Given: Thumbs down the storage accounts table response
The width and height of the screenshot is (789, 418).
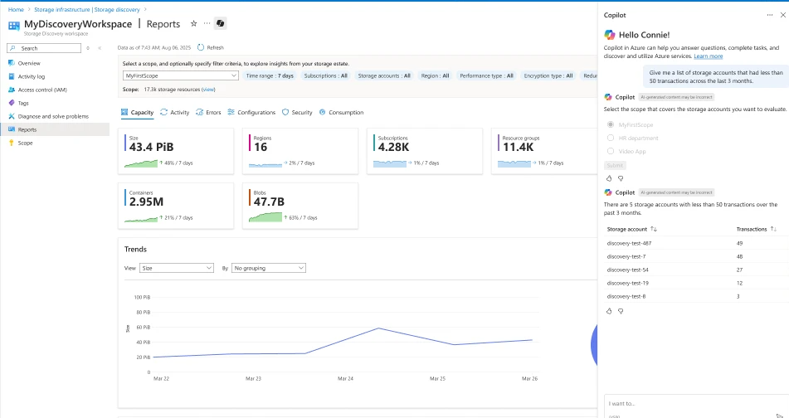Looking at the screenshot, I should [621, 311].
